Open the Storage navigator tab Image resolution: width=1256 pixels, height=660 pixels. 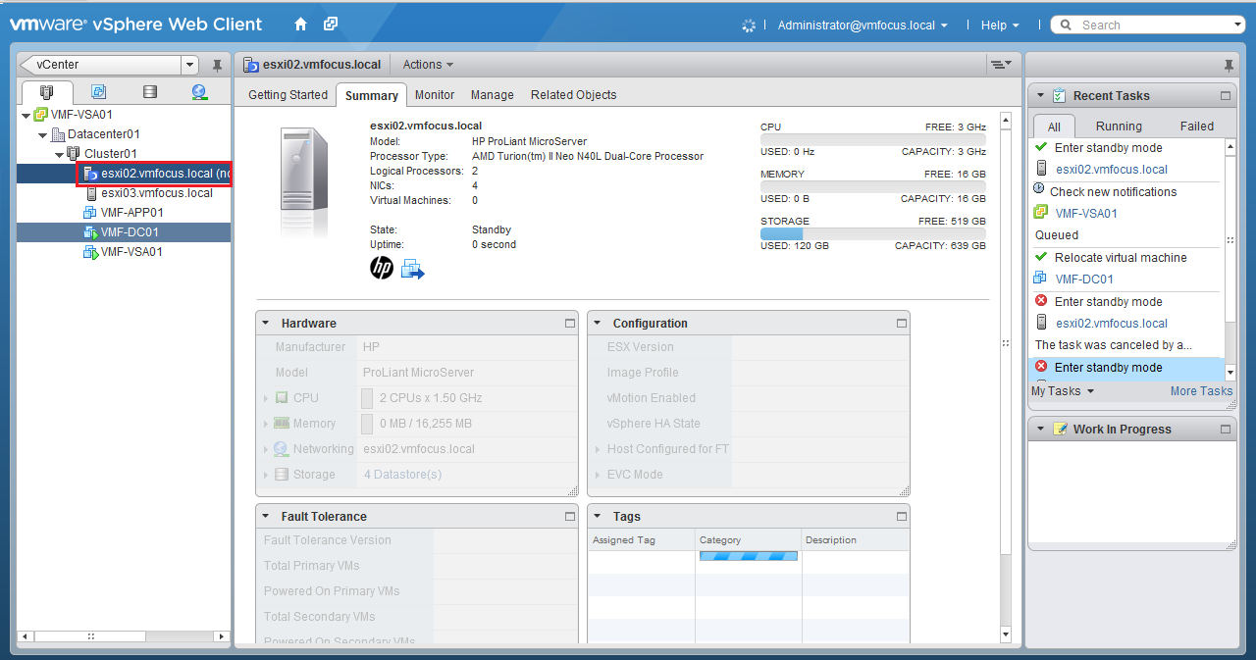pyautogui.click(x=149, y=92)
